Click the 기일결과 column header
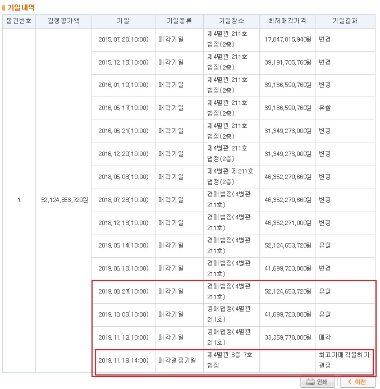Screen dimensions: 380x389 (345, 21)
